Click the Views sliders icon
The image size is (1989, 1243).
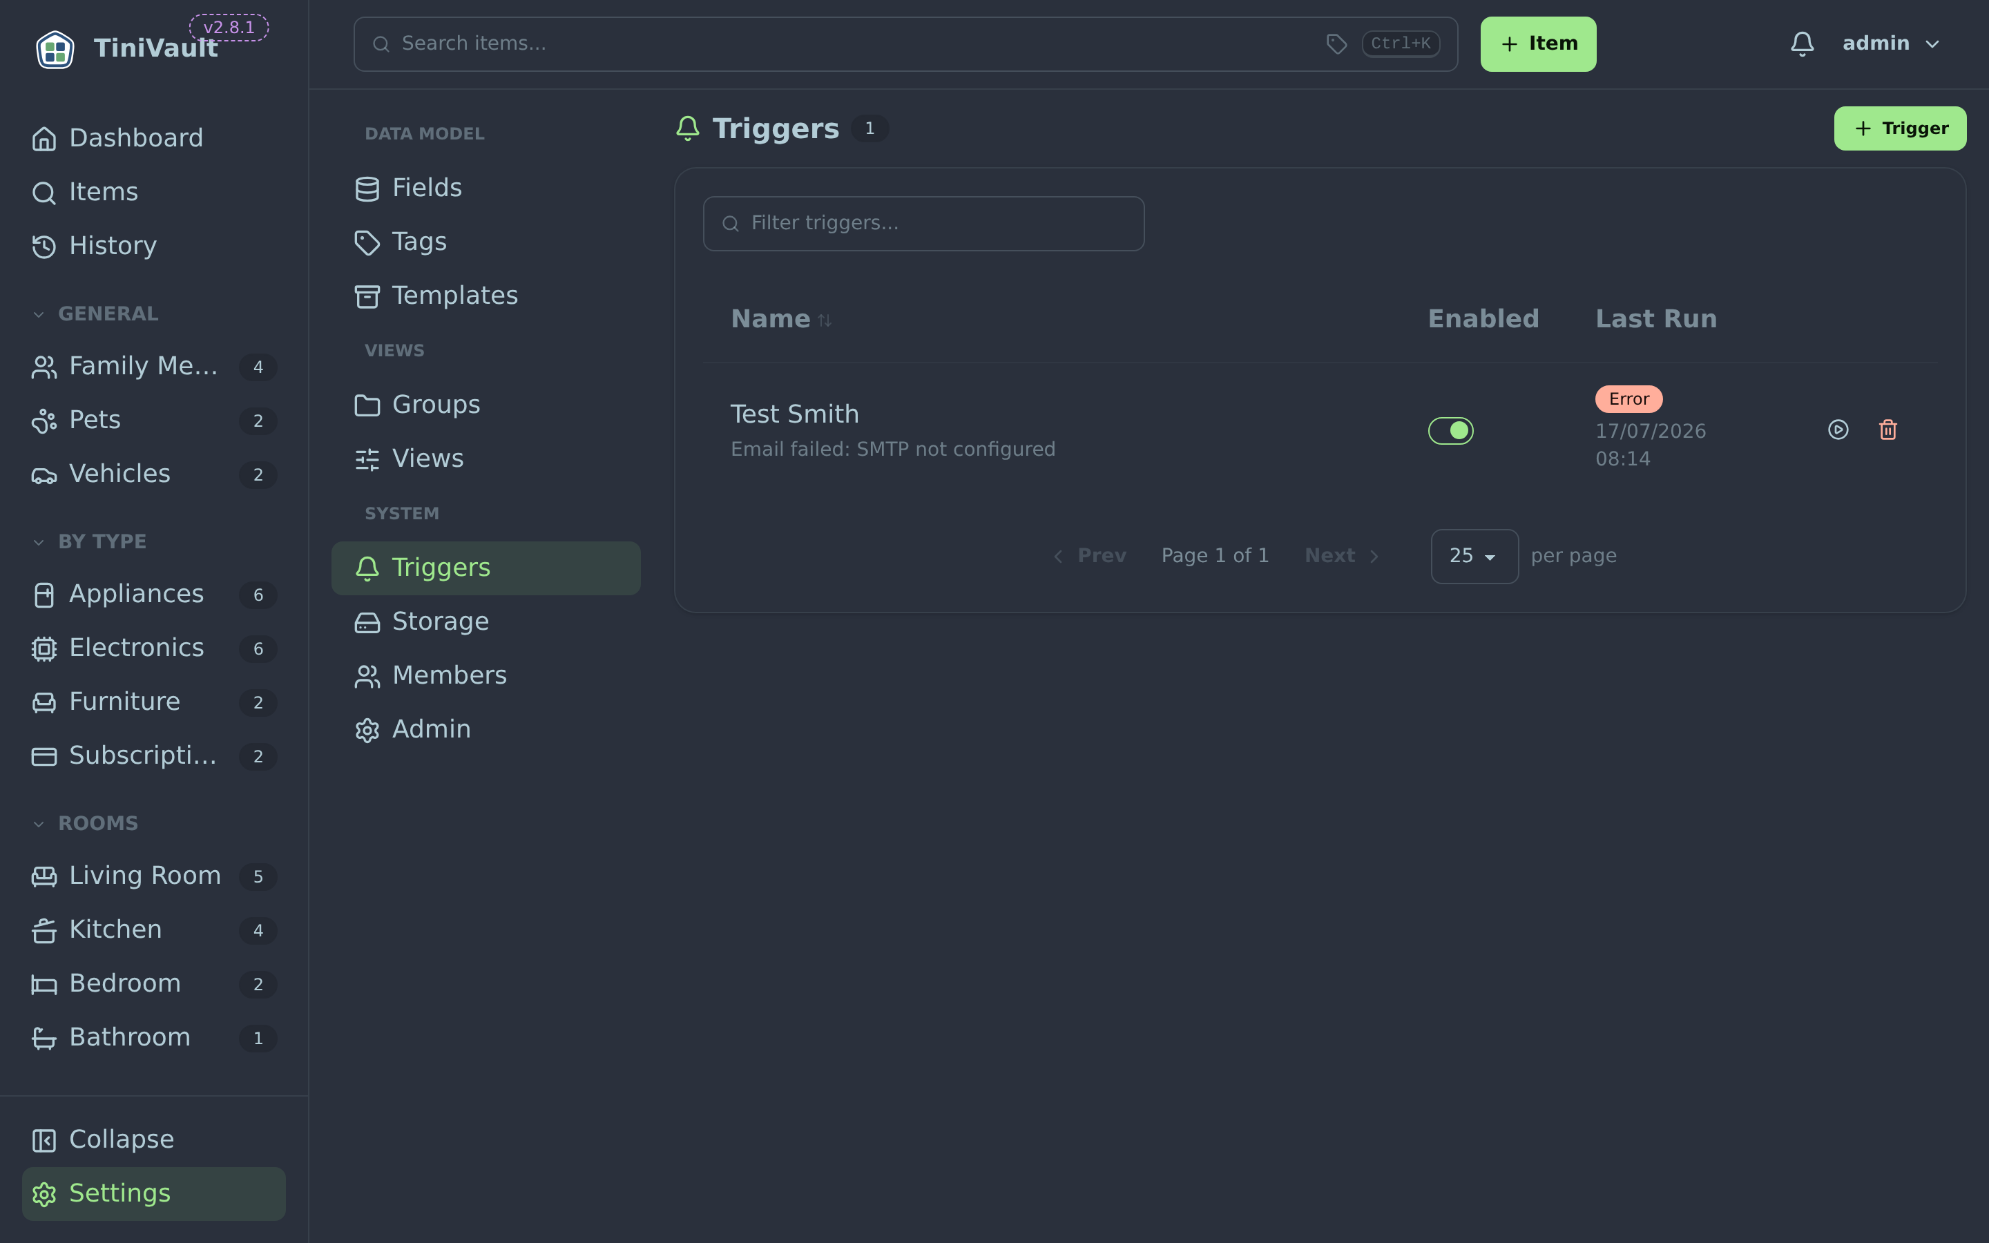(367, 459)
